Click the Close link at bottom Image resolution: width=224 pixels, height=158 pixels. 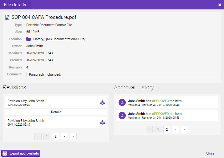(x=210, y=153)
